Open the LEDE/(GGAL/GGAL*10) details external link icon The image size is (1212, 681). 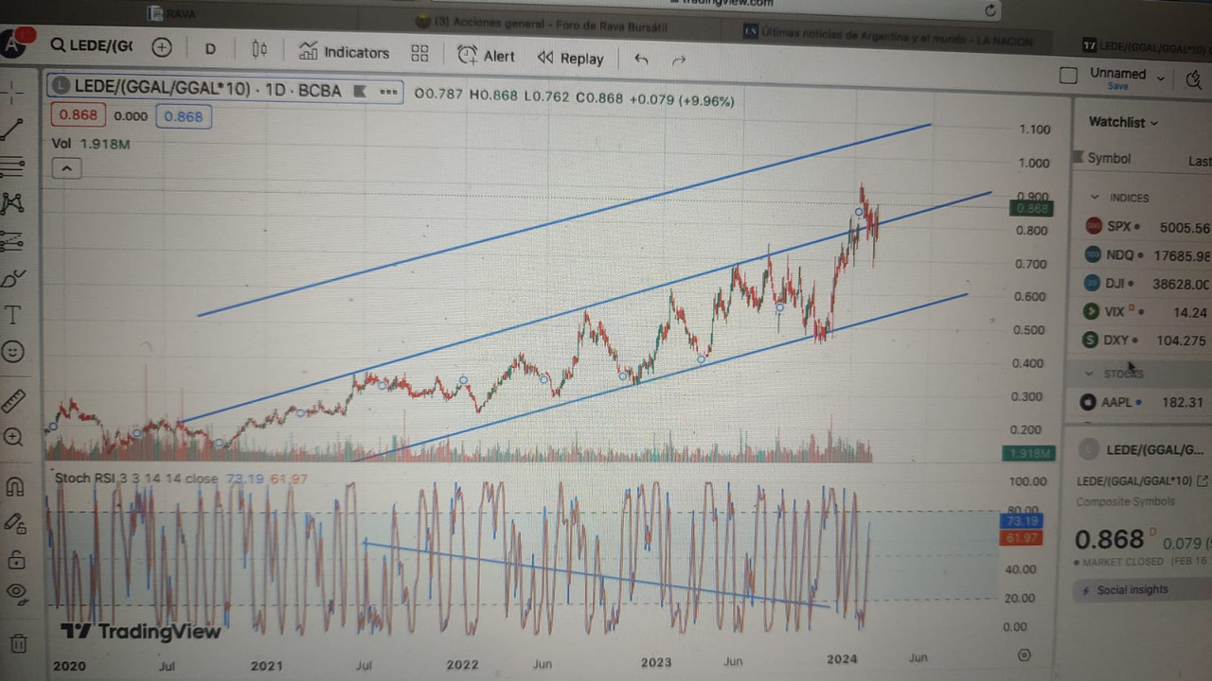(1203, 481)
